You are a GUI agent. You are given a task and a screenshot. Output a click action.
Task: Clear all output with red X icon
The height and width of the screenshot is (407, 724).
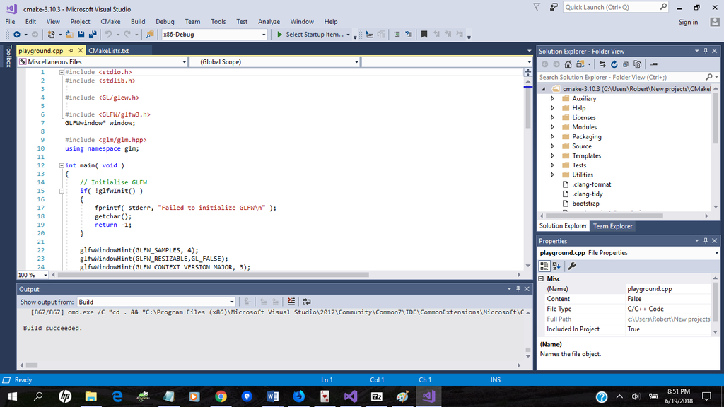(x=291, y=302)
